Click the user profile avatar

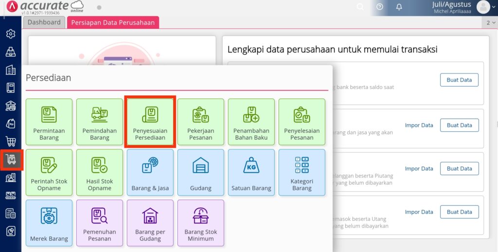[x=483, y=7]
